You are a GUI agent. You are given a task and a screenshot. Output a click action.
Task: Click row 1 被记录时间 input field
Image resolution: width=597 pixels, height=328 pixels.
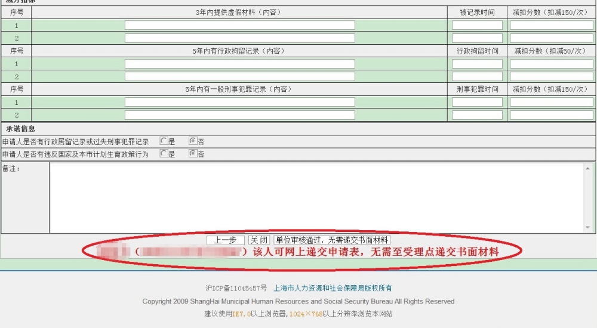(477, 25)
